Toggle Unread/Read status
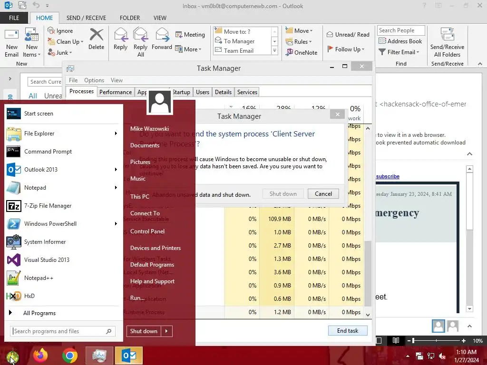This screenshot has width=487, height=365. point(348,34)
